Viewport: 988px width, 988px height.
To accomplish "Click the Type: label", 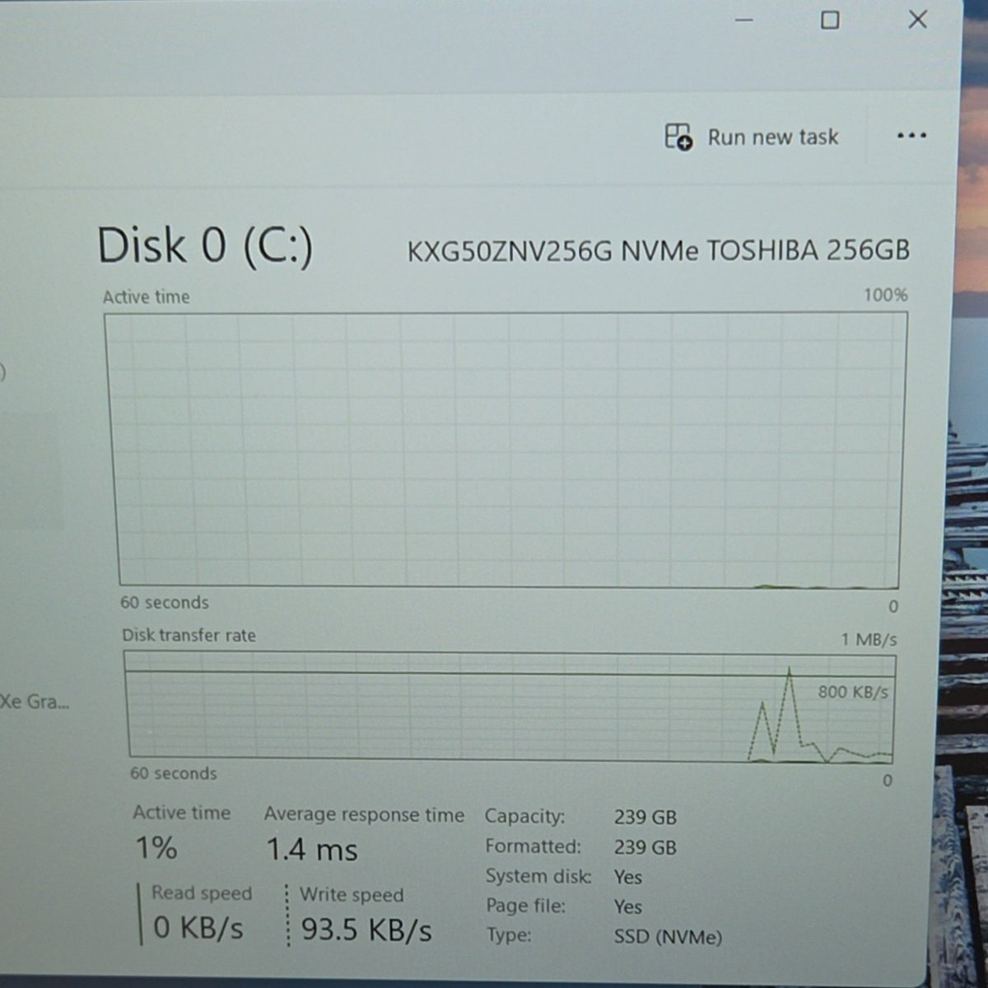I will pyautogui.click(x=509, y=935).
